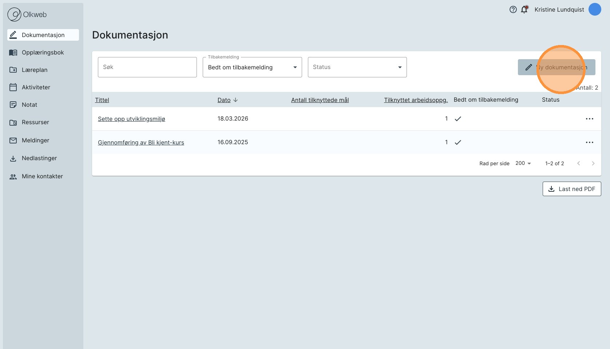
Task: Click the Last ned PDF button
Action: tap(571, 189)
